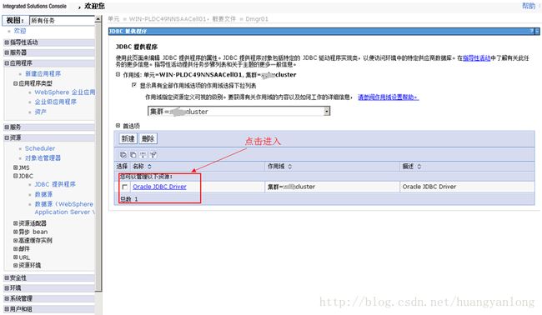This screenshot has height=315, width=542.
Task: Open WebSphere 企业应用 navigation item
Action: [65, 92]
